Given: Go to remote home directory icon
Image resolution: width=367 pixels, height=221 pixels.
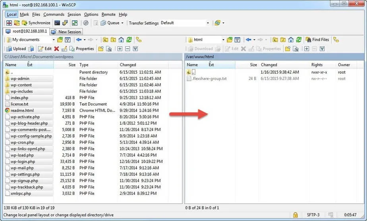Looking at the screenshot, I should (x=291, y=40).
